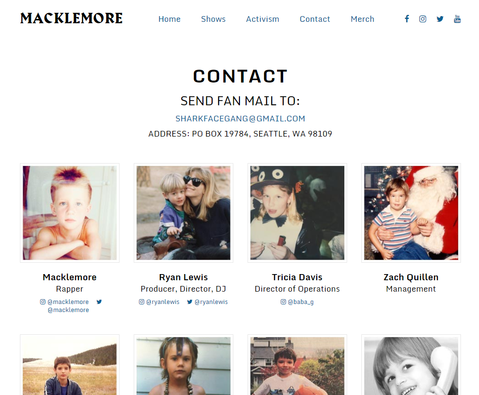The height and width of the screenshot is (395, 479).
Task: Open the Facebook icon in the header
Action: [407, 19]
